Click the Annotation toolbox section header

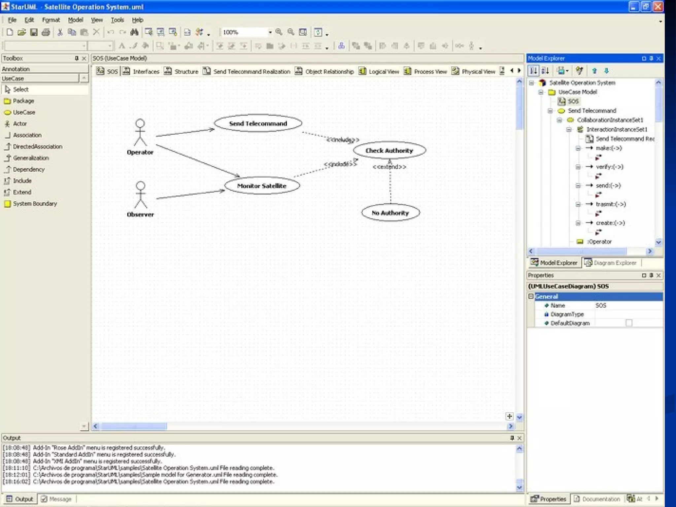[45, 69]
